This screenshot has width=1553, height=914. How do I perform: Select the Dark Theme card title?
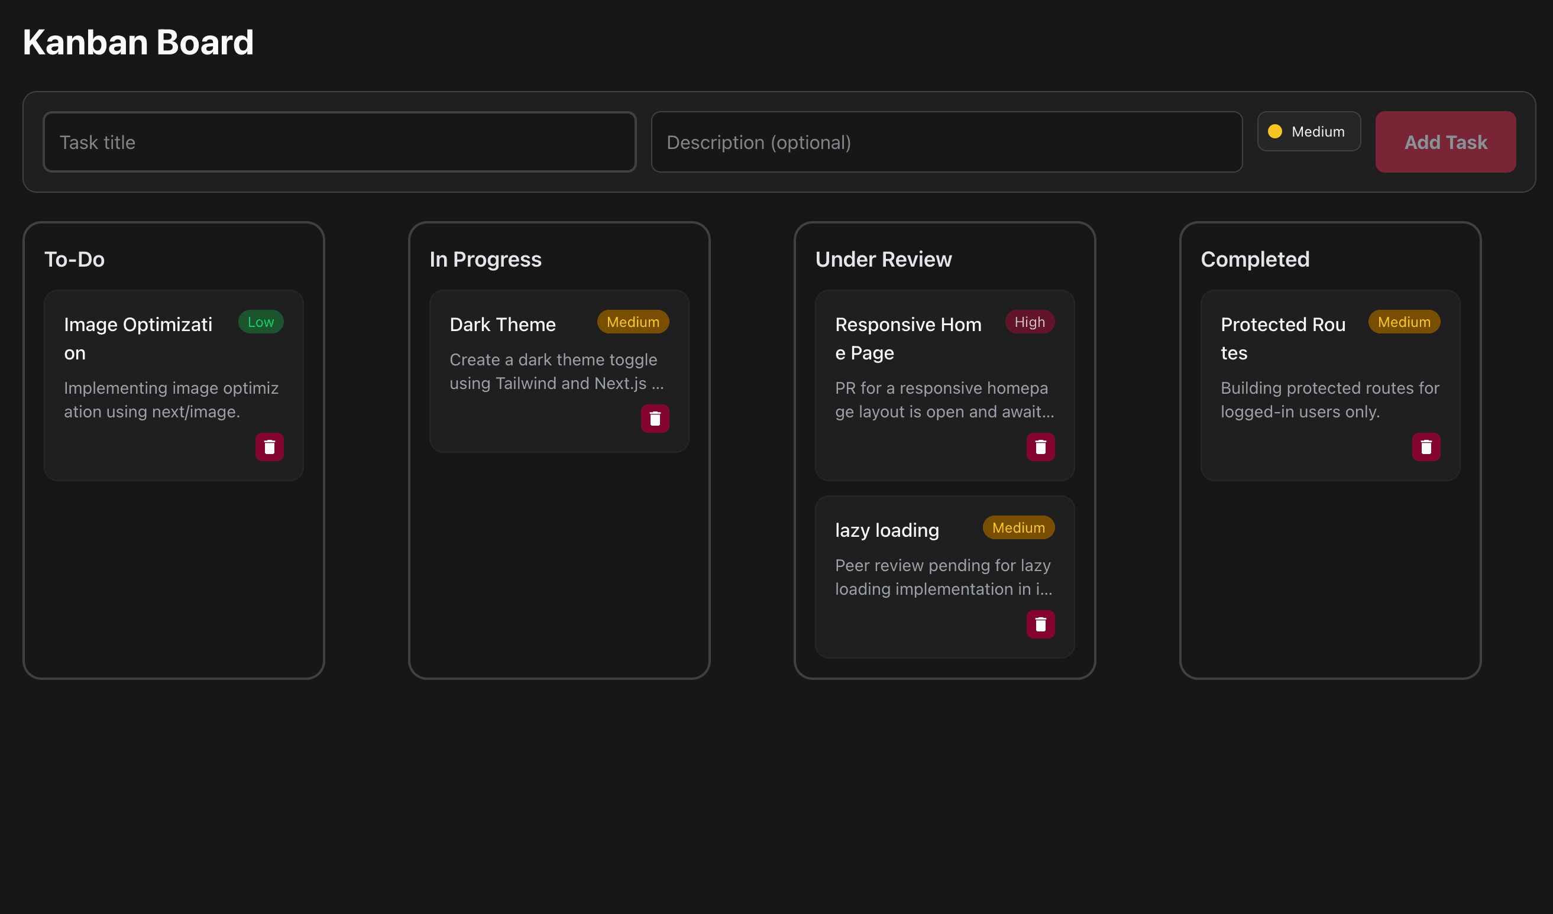coord(502,324)
